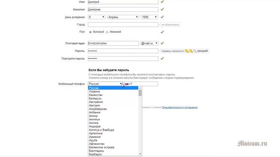The image size is (280, 157).
Task: Open the birth day dropdown showing 8
Action: point(96,17)
